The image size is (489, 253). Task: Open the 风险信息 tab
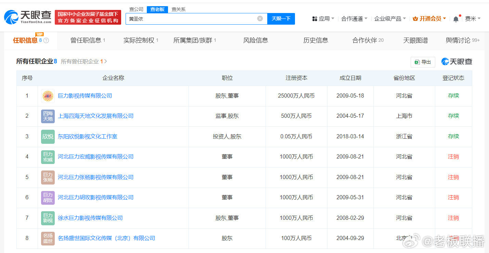tap(256, 40)
